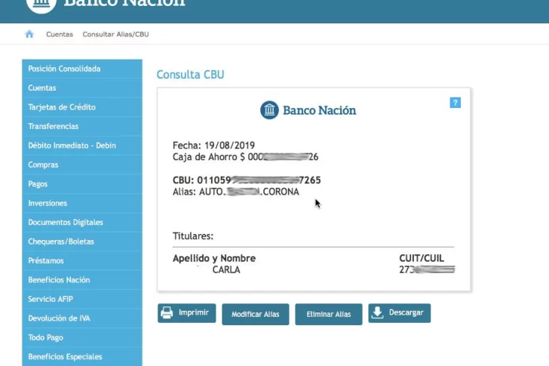This screenshot has height=366, width=549.
Task: Click the help question mark icon
Action: click(x=455, y=103)
